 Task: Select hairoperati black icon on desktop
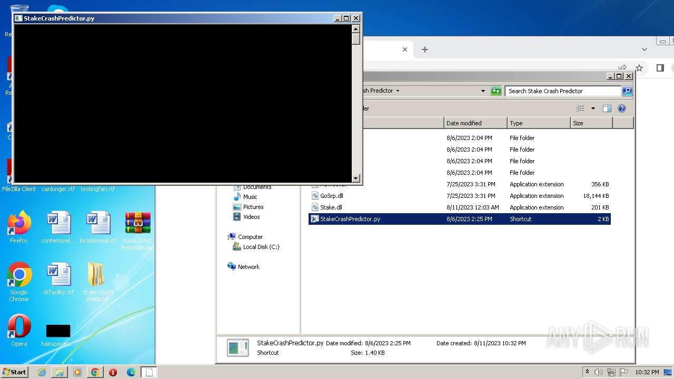[x=58, y=335]
